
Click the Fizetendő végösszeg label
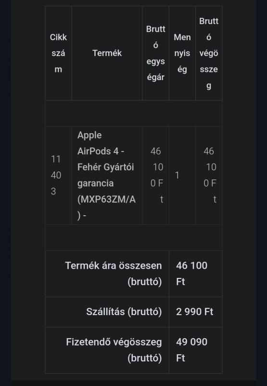pyautogui.click(x=114, y=350)
